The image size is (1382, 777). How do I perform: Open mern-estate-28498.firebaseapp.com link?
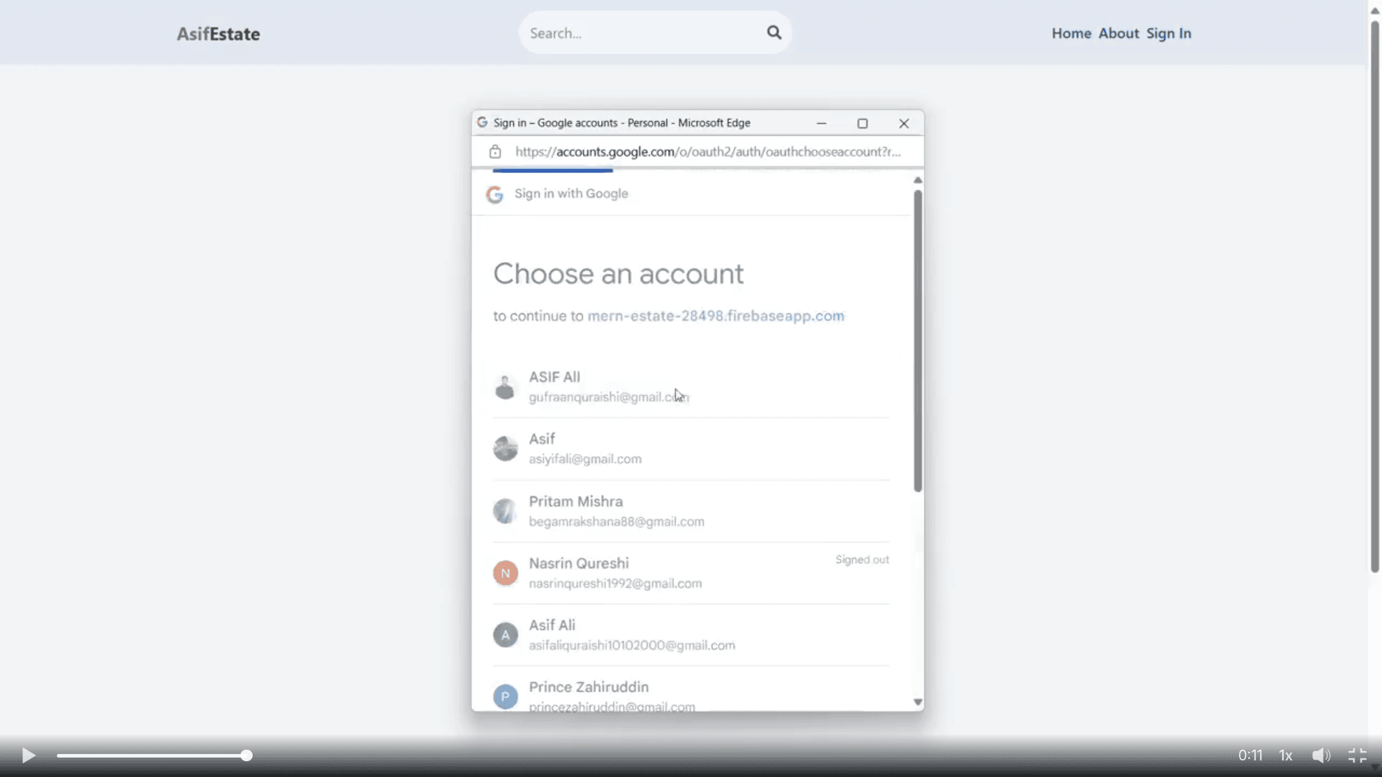(716, 316)
